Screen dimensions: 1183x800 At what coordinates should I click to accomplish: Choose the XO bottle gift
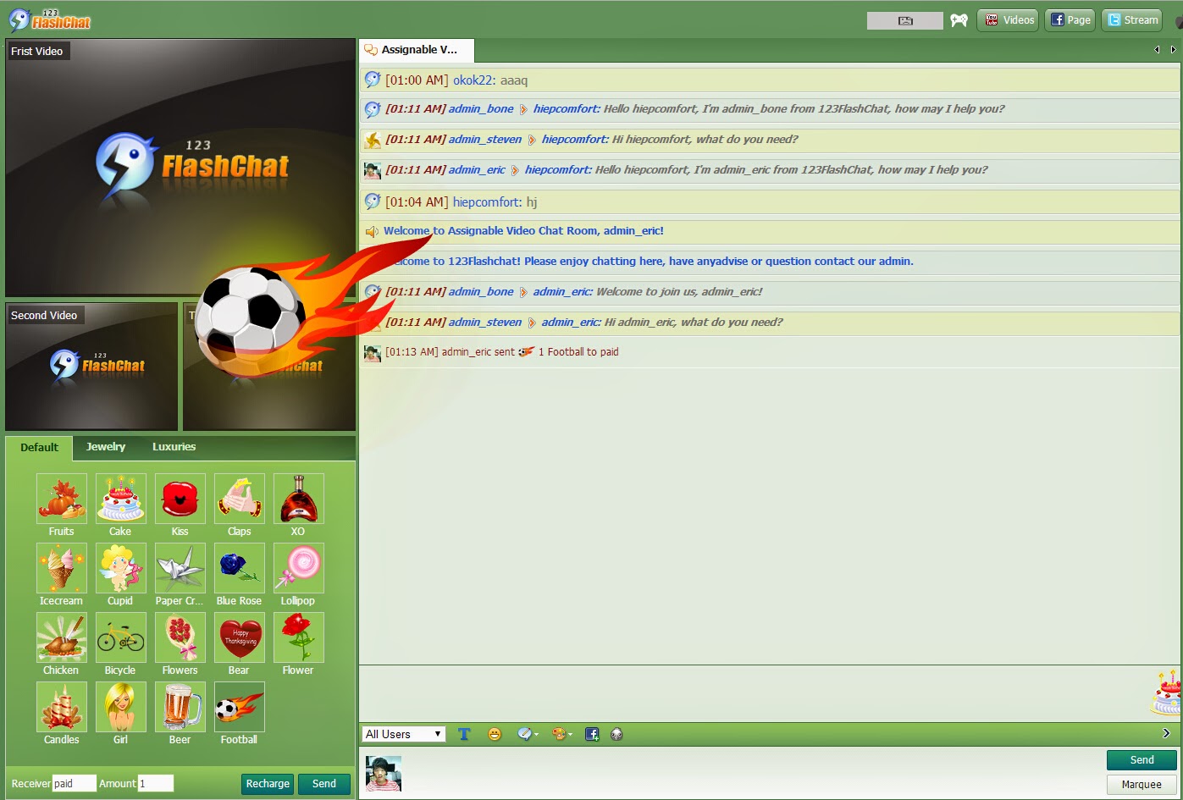point(298,499)
